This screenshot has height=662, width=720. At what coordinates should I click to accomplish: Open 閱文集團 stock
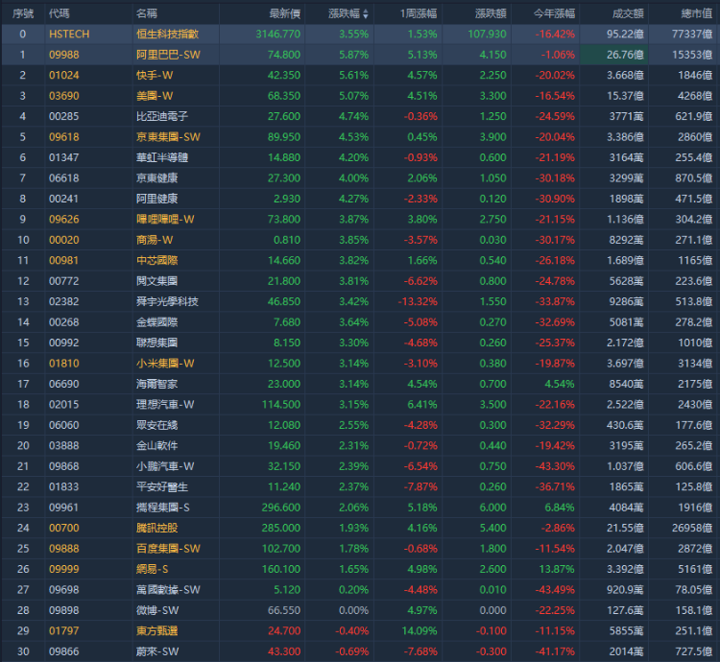tap(157, 281)
